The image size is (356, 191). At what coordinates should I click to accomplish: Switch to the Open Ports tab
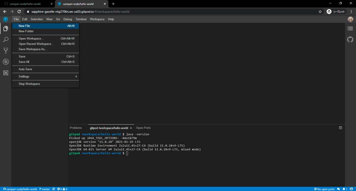pyautogui.click(x=143, y=128)
